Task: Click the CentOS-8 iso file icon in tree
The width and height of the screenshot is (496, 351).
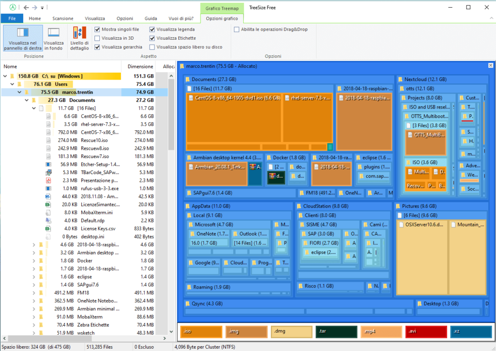Action: [48, 116]
